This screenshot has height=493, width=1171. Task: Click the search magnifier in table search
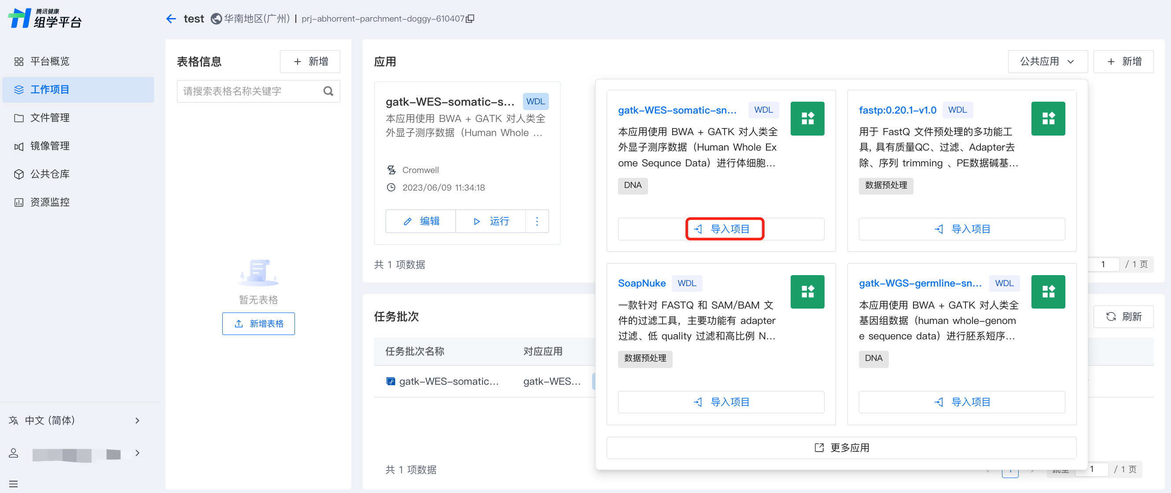(328, 91)
